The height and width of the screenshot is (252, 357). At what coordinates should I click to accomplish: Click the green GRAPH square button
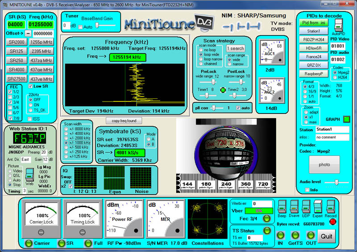347,119
